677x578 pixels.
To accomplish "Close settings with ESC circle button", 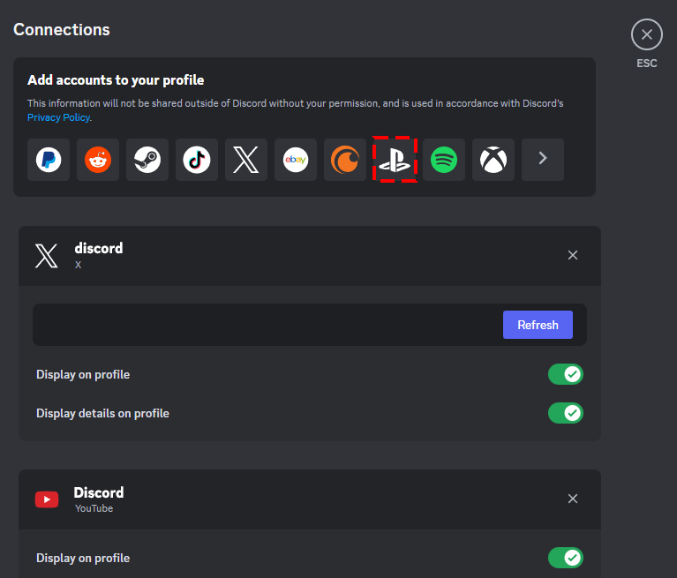I will click(647, 34).
